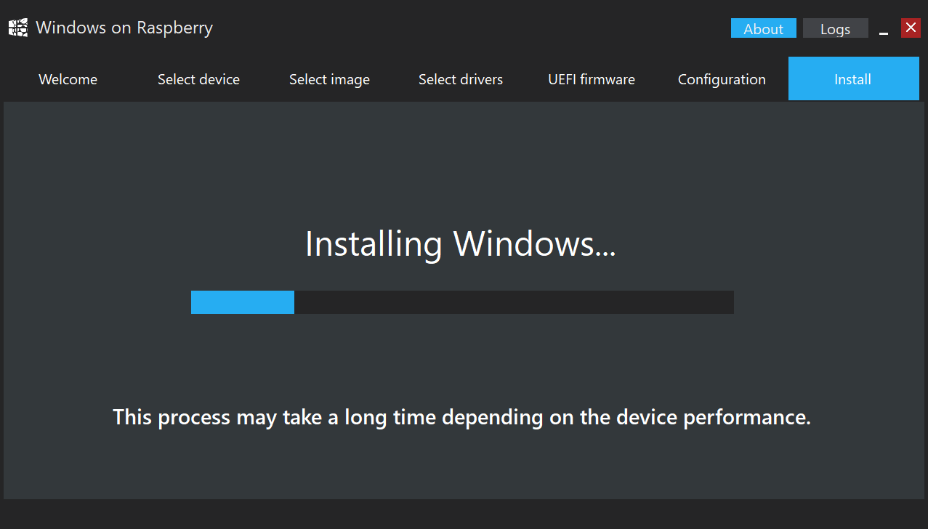Click the active Install tab

coord(853,79)
